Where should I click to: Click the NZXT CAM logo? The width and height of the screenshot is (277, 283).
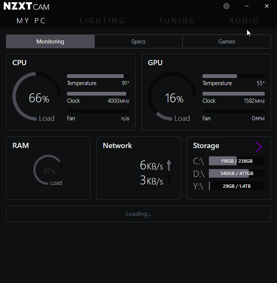pos(26,6)
